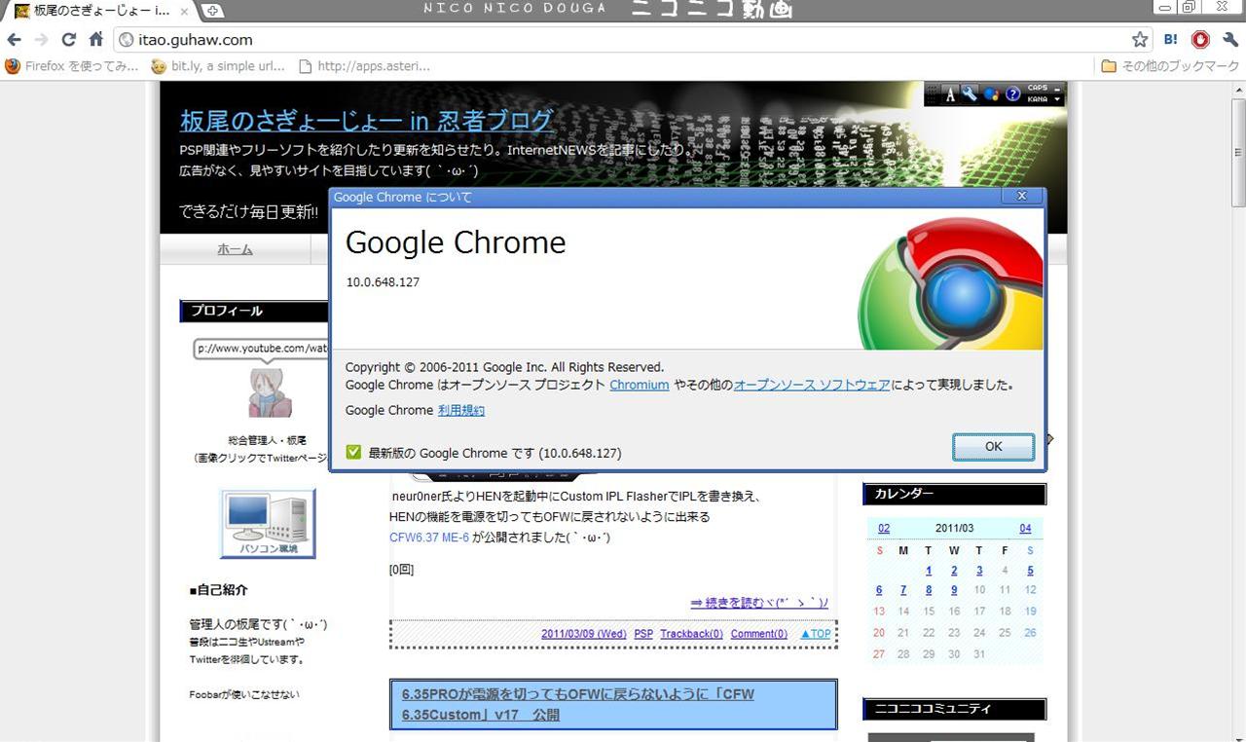Open the 'bit.ly, a simple url...' bookmark
1246x742 pixels.
pyautogui.click(x=218, y=66)
